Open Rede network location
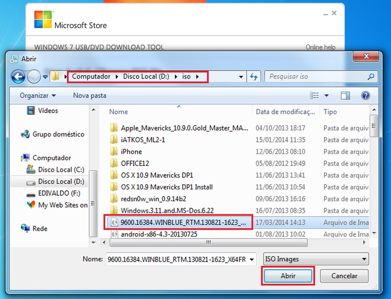 pyautogui.click(x=35, y=228)
